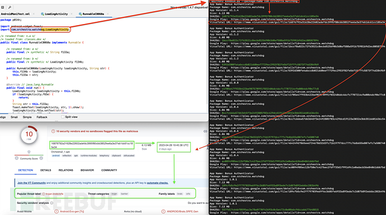
Task: Click the android.widget.Toast import line
Action: pyautogui.click(x=21, y=26)
